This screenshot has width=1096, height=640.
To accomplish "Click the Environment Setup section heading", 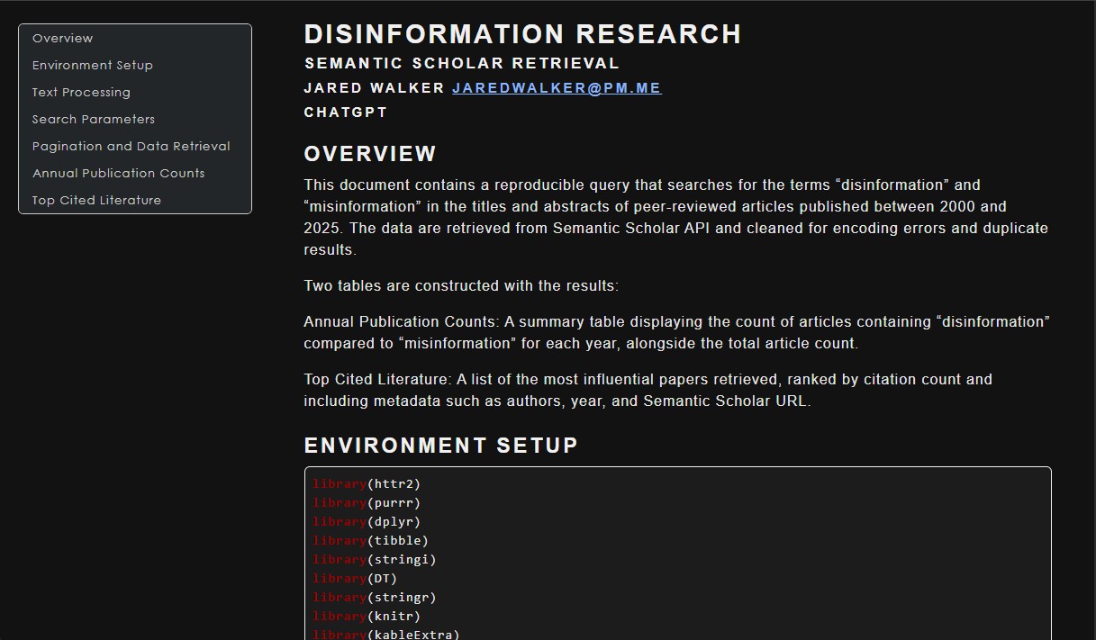I will [440, 446].
